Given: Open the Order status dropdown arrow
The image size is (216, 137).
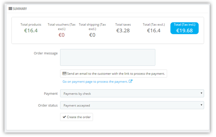Looking at the screenshot, I should 201,105.
